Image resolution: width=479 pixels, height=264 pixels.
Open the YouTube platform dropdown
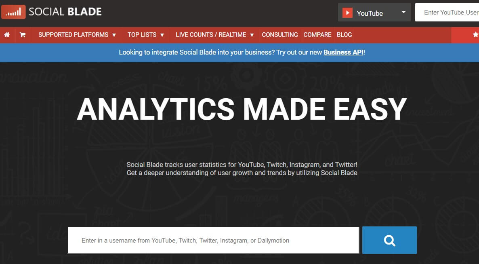[374, 13]
